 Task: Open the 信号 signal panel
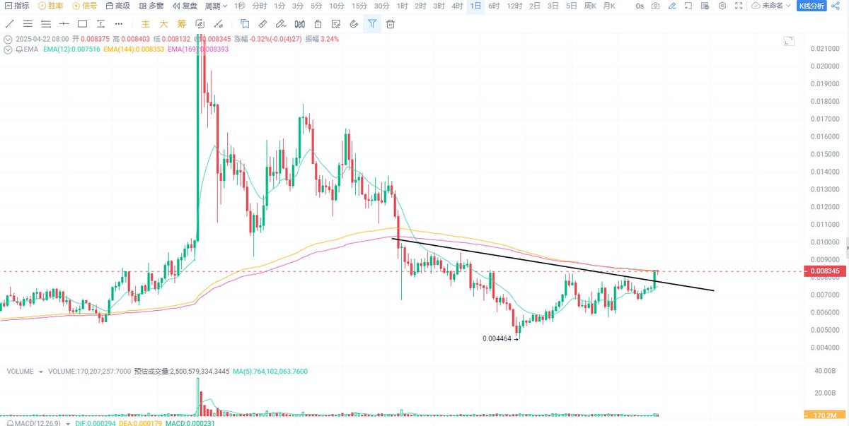coord(85,6)
